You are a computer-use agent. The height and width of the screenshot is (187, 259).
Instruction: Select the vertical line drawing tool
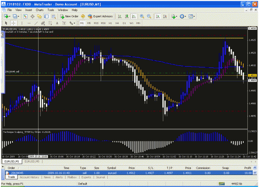22,23
